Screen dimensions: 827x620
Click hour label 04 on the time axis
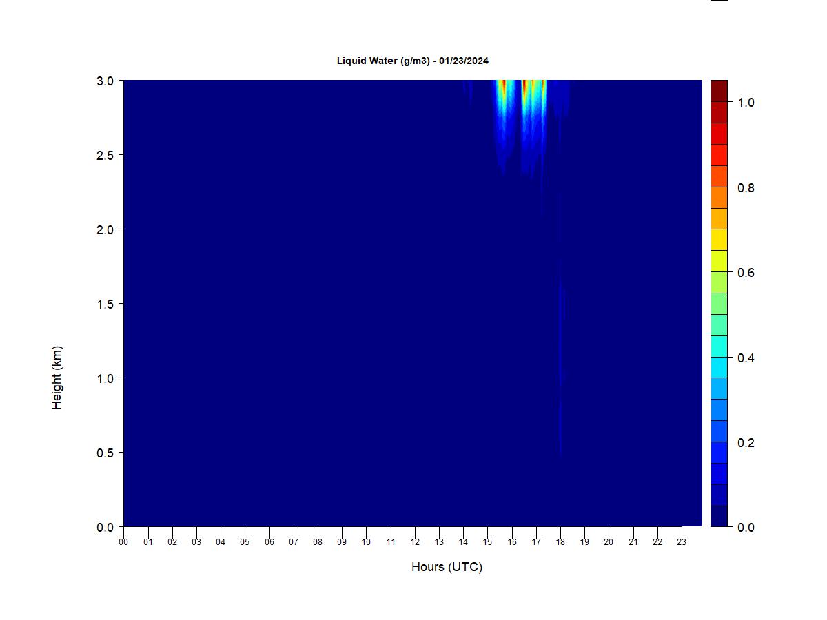pos(221,542)
